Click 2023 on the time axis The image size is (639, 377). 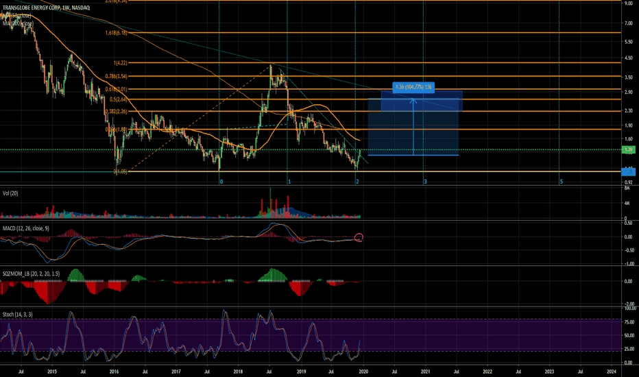550,372
